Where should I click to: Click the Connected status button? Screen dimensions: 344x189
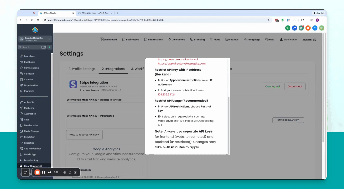point(273,86)
